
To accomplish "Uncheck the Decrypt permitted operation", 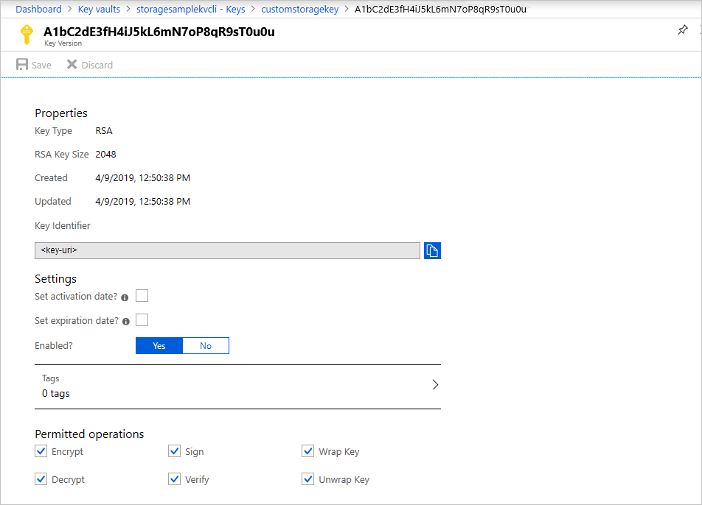I will 41,478.
